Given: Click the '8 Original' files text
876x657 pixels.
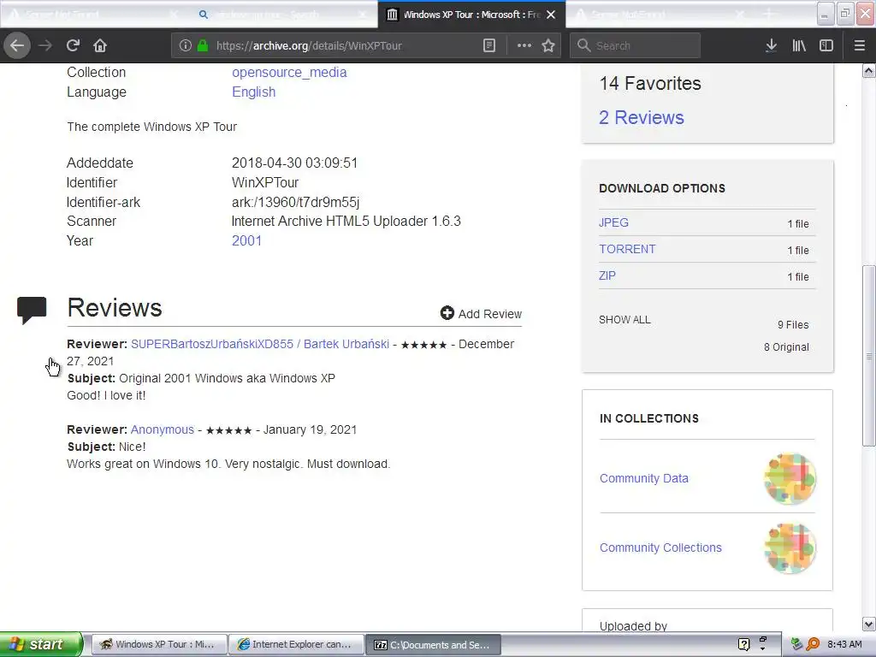Looking at the screenshot, I should point(786,347).
